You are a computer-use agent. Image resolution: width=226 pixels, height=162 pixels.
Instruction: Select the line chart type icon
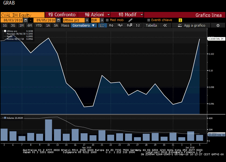(x=103, y=25)
